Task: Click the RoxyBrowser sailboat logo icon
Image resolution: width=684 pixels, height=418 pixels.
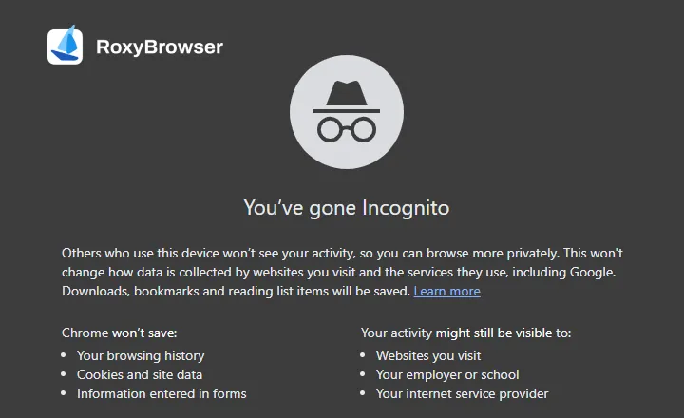Action: tap(65, 46)
